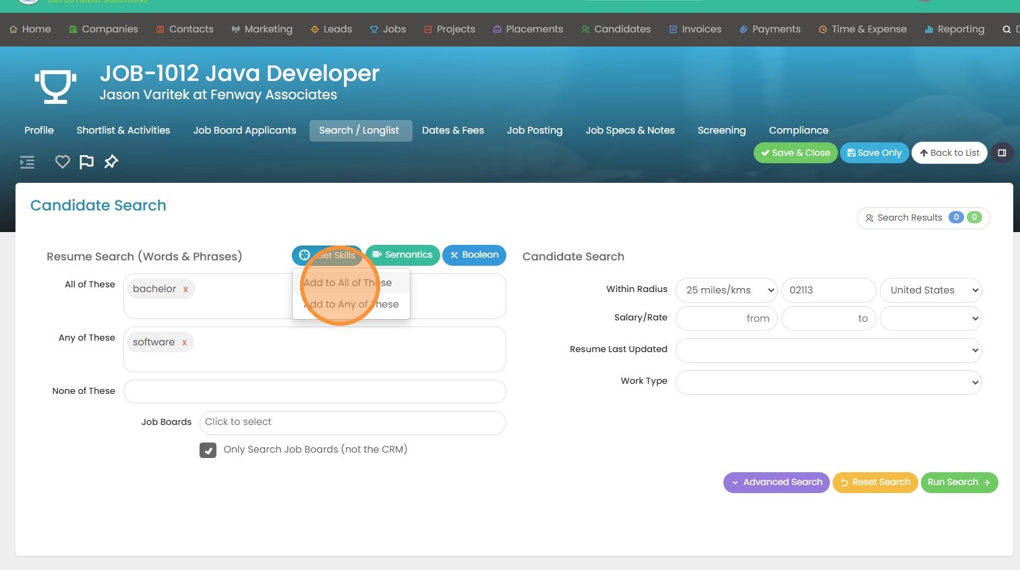Click the Reset Search button
This screenshot has width=1020, height=570.
point(874,482)
